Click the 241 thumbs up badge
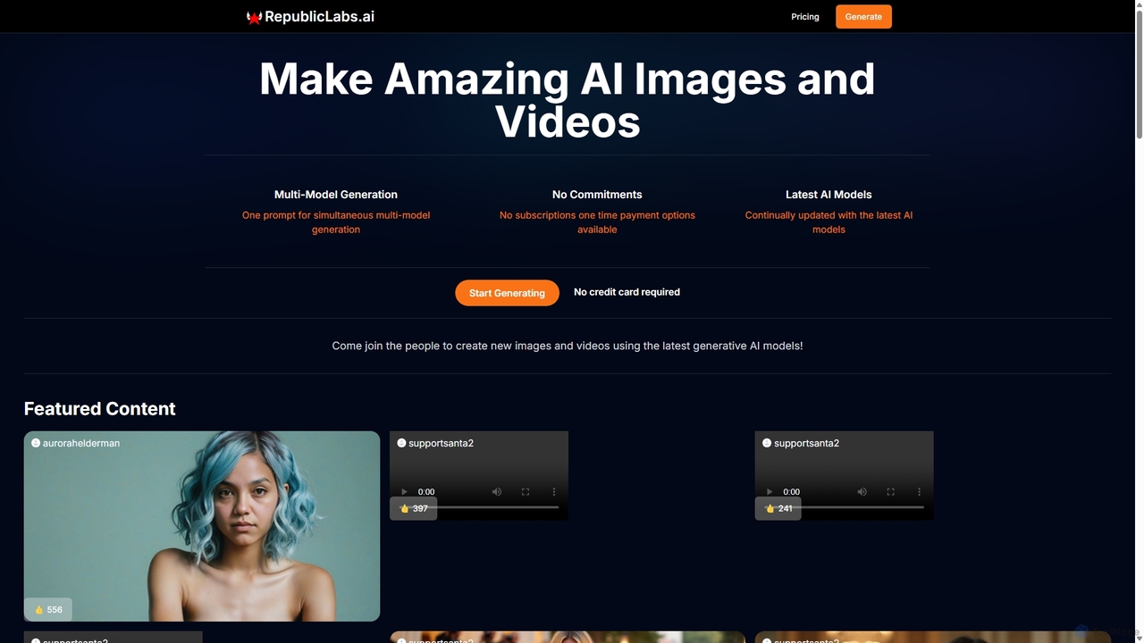The image size is (1144, 643). coord(778,508)
